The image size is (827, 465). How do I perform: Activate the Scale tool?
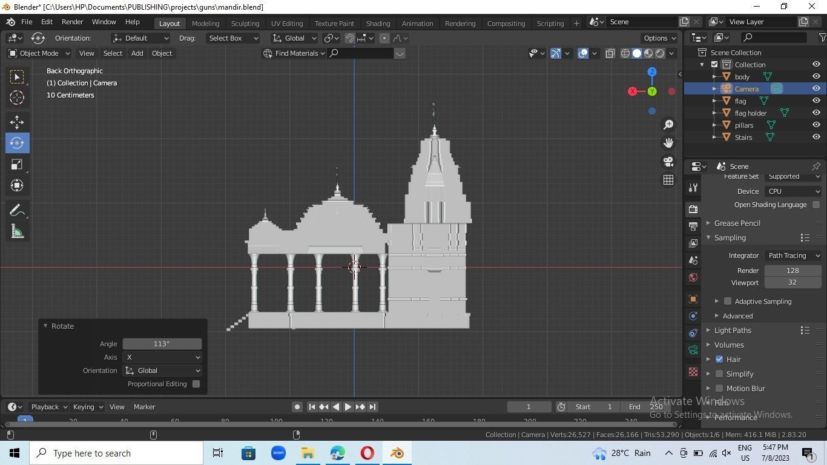[17, 164]
